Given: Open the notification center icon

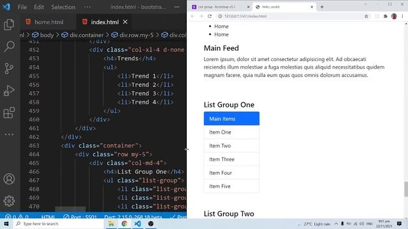Looking at the screenshot, I should [x=400, y=223].
